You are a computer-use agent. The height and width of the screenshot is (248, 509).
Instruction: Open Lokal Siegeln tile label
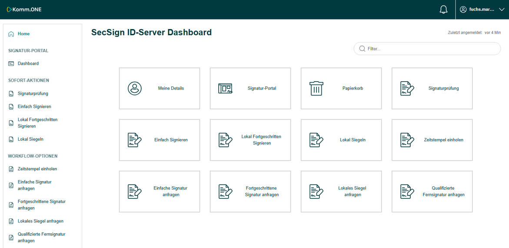pos(353,140)
